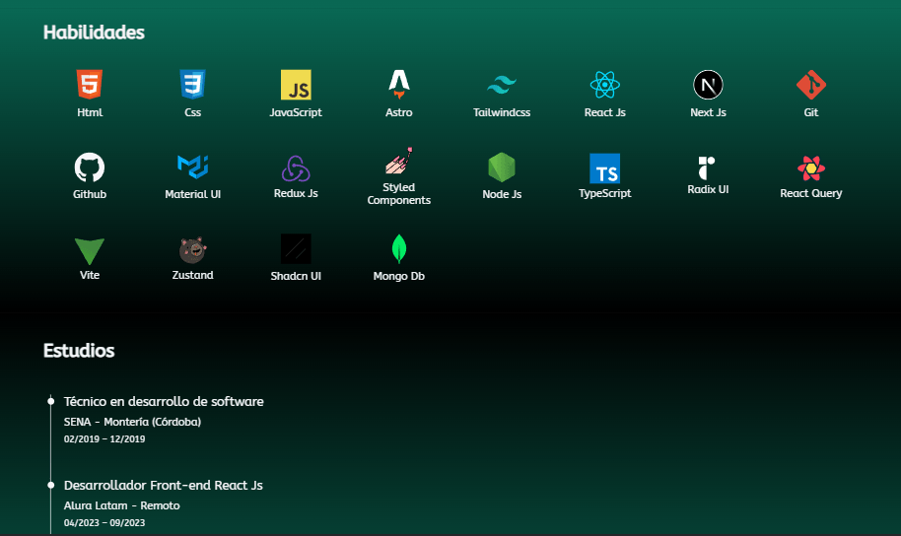
Task: Click the Styled Components nail polish icon
Action: click(399, 161)
